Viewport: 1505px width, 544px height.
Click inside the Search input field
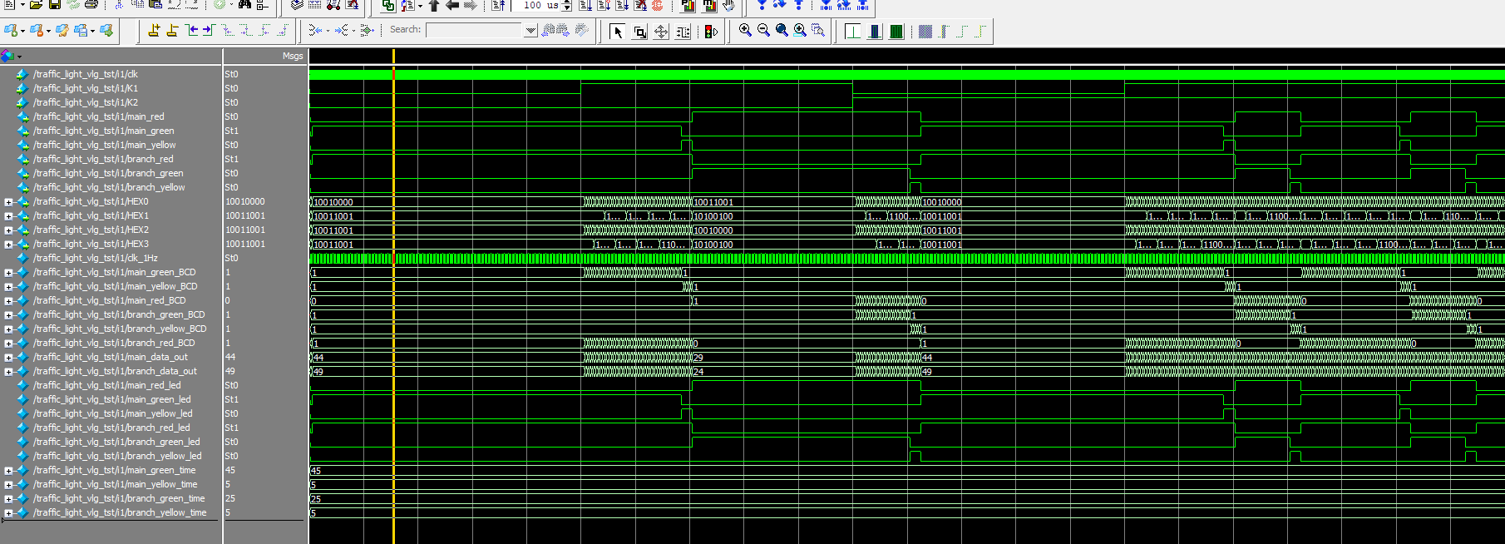[x=475, y=30]
